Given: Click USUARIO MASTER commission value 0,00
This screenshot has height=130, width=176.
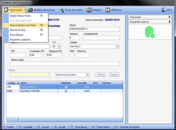Looking at the screenshot, I should coord(87,91).
